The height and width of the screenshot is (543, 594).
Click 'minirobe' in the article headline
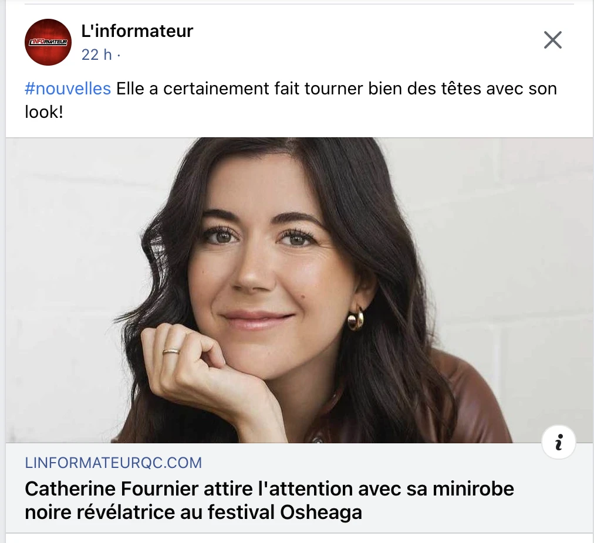(x=473, y=488)
